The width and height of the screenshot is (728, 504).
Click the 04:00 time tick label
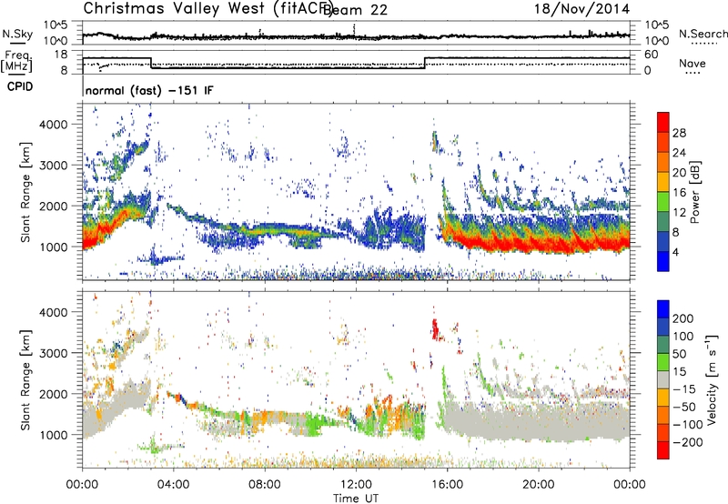tap(173, 485)
